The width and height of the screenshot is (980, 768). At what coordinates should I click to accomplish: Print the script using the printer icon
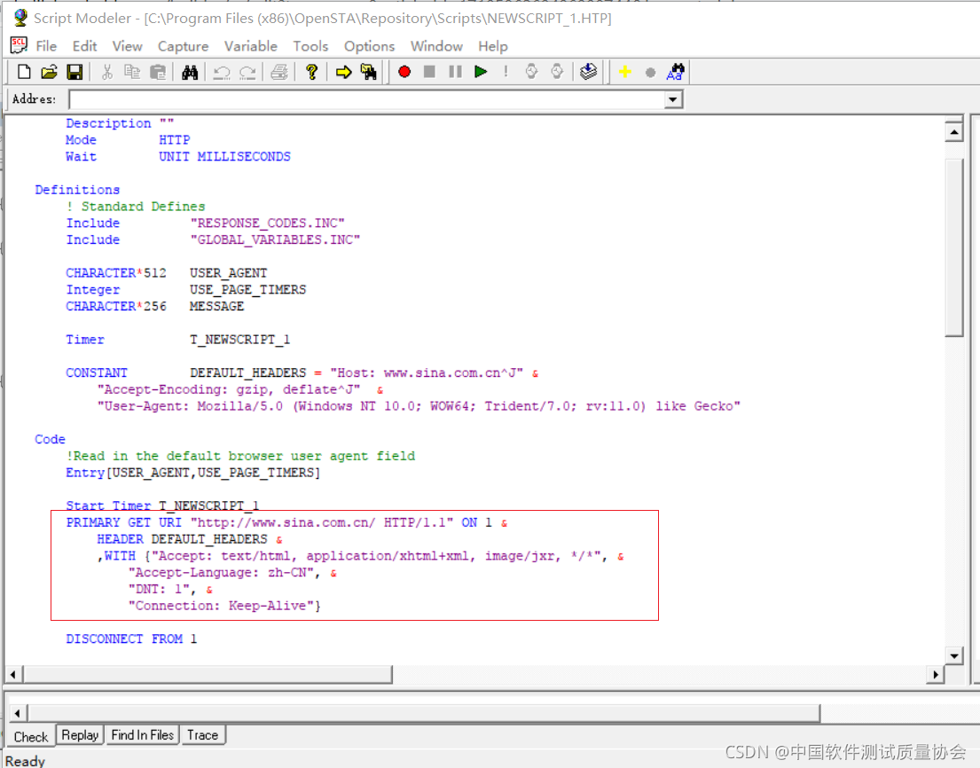279,72
